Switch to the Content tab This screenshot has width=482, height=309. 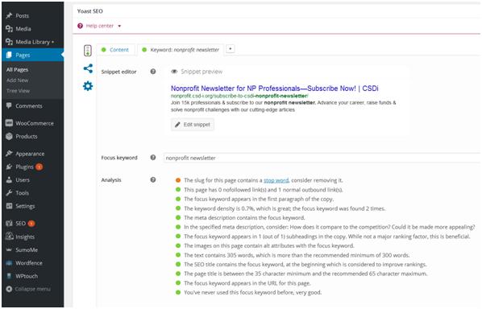pos(116,50)
